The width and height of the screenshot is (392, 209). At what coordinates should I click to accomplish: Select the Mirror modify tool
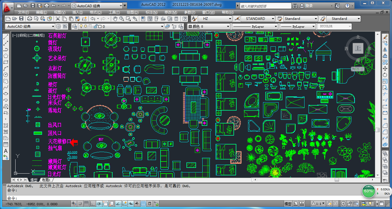point(385,50)
